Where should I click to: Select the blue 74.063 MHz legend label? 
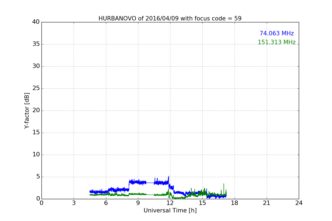coord(277,33)
